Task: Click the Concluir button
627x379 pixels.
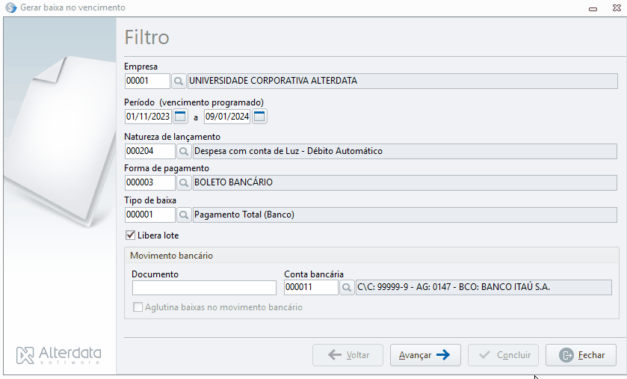Action: [x=504, y=355]
